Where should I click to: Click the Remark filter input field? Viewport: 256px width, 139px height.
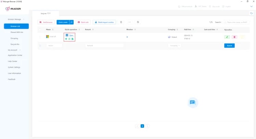coord(104,46)
